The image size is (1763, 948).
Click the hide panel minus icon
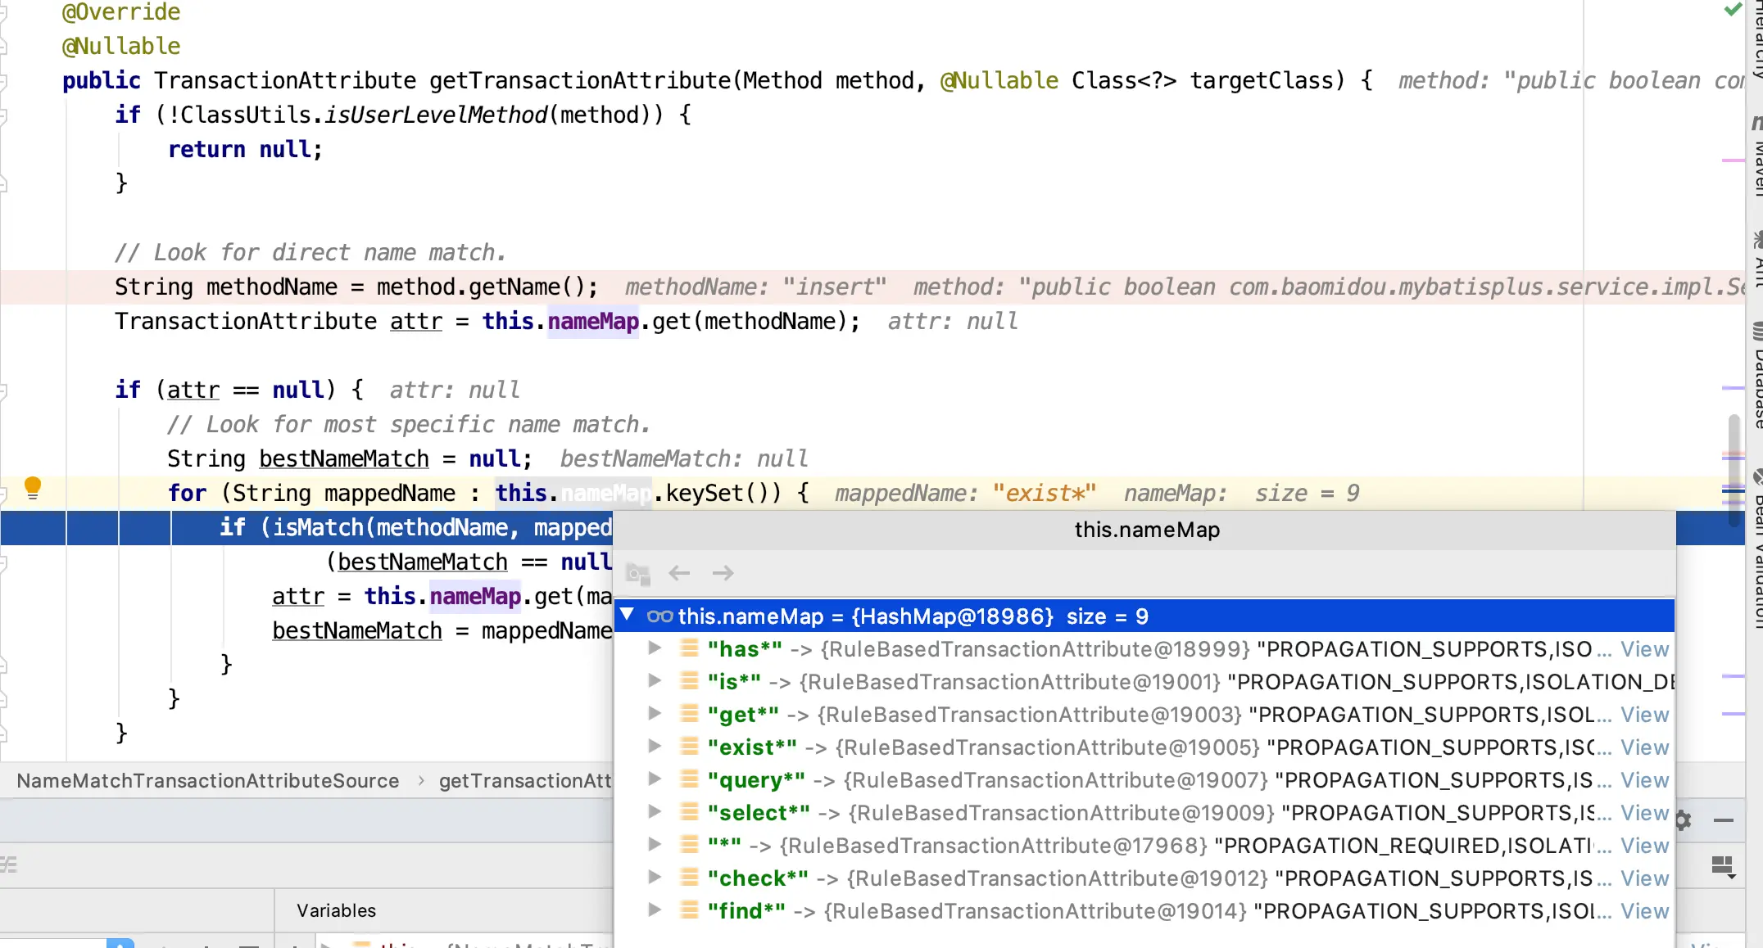pos(1724,820)
